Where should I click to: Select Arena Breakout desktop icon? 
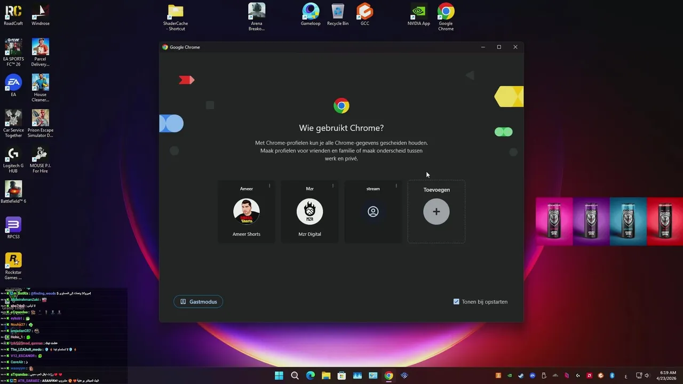point(257,18)
